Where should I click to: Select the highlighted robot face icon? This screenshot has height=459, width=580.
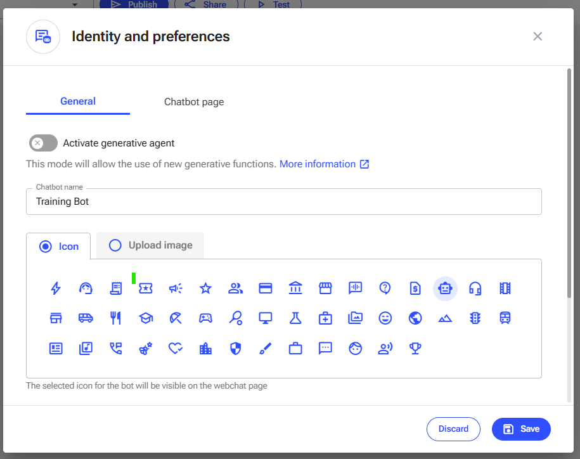(x=446, y=288)
